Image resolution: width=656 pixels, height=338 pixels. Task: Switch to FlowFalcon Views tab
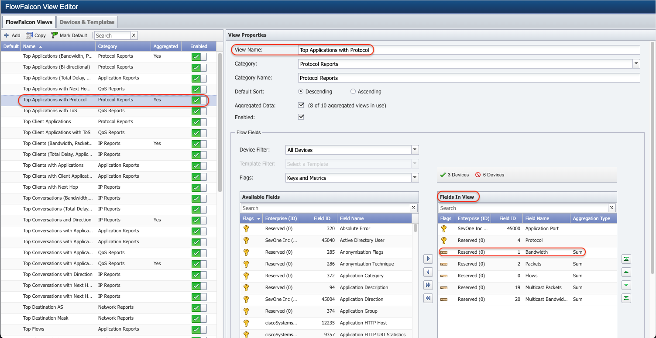tap(29, 22)
